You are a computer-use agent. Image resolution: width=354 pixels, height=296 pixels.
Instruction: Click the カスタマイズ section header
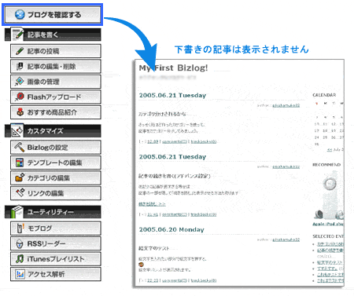tap(53, 130)
